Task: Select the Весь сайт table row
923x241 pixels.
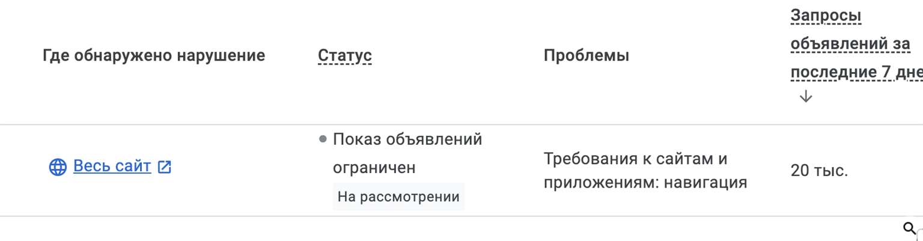Action: coord(461,171)
